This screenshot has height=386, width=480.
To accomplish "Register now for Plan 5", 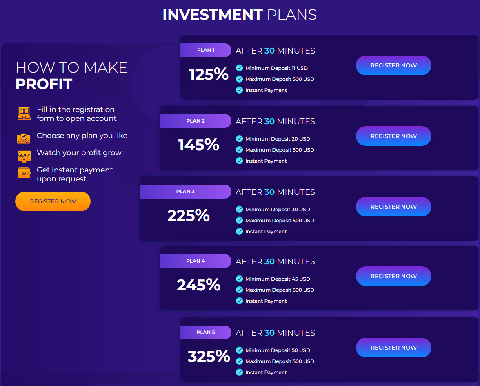I will point(393,348).
